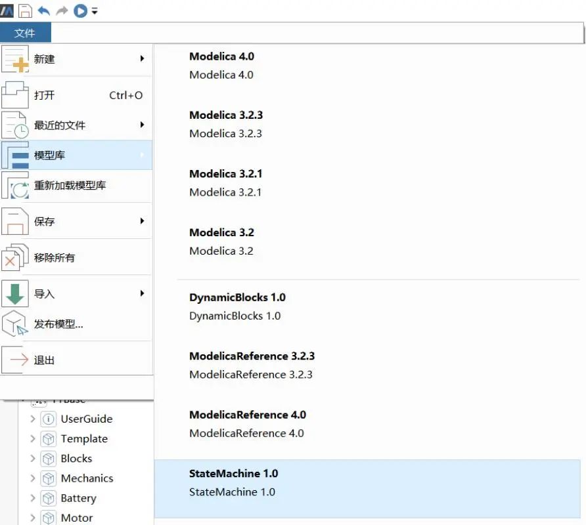586x525 pixels.
Task: Open the 最近的文件 menu entry
Action: pyautogui.click(x=76, y=125)
